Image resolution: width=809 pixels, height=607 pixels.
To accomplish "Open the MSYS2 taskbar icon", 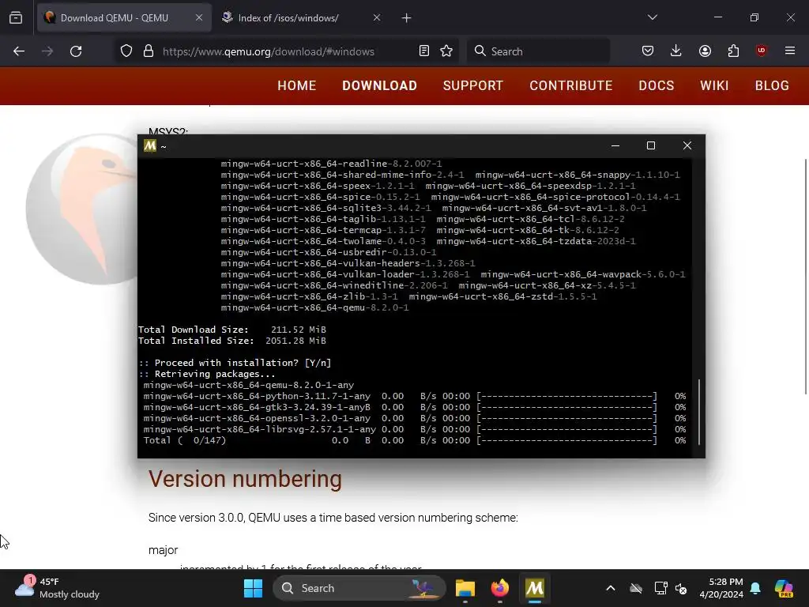I will (535, 588).
